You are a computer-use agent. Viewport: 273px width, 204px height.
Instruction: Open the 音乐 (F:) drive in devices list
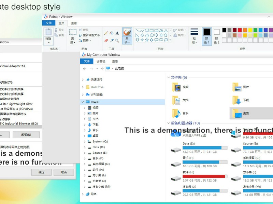pos(199,162)
